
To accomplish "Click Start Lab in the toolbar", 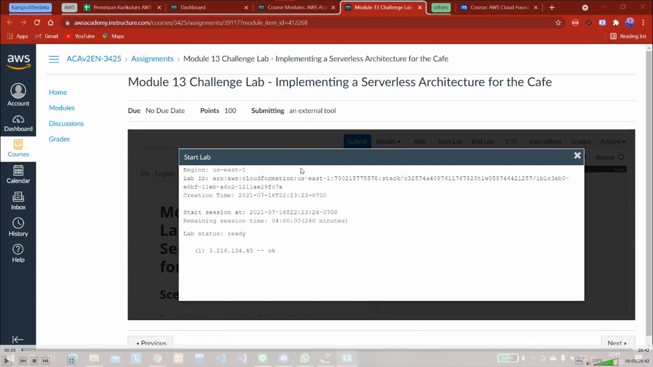I will tap(449, 142).
